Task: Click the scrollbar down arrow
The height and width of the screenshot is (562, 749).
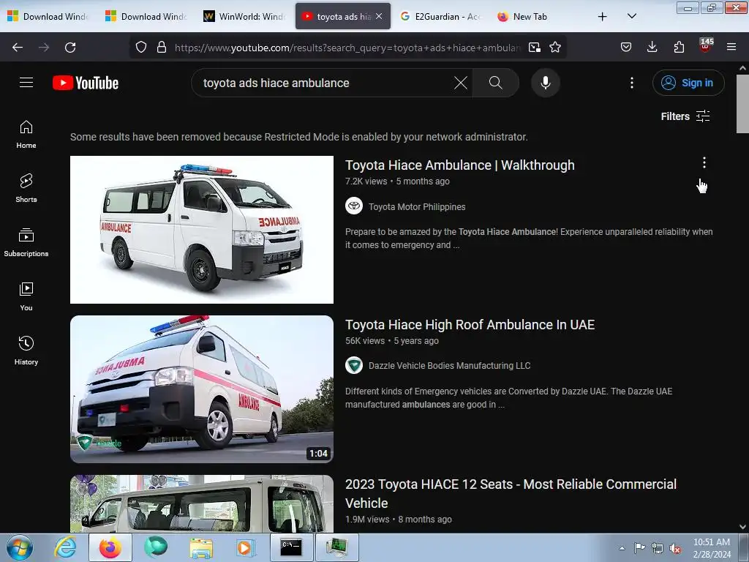Action: click(742, 527)
